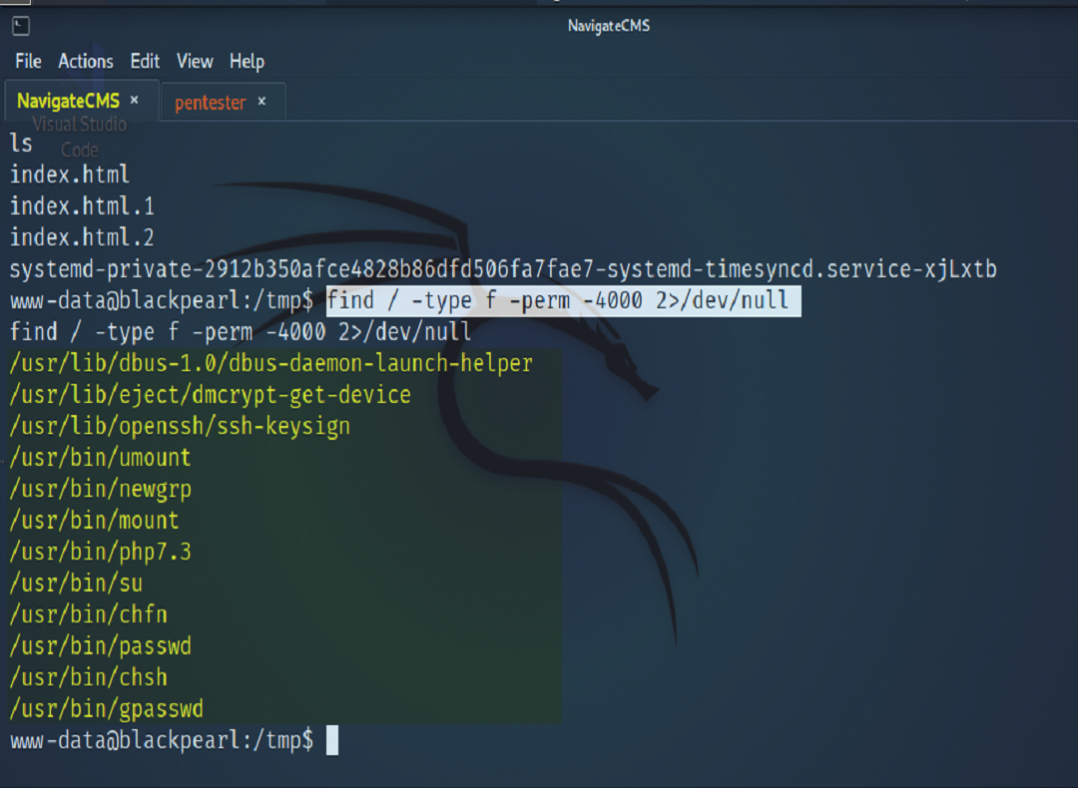Click the /usr/bin/php7.3 path
Image resolution: width=1078 pixels, height=788 pixels.
pyautogui.click(x=101, y=553)
